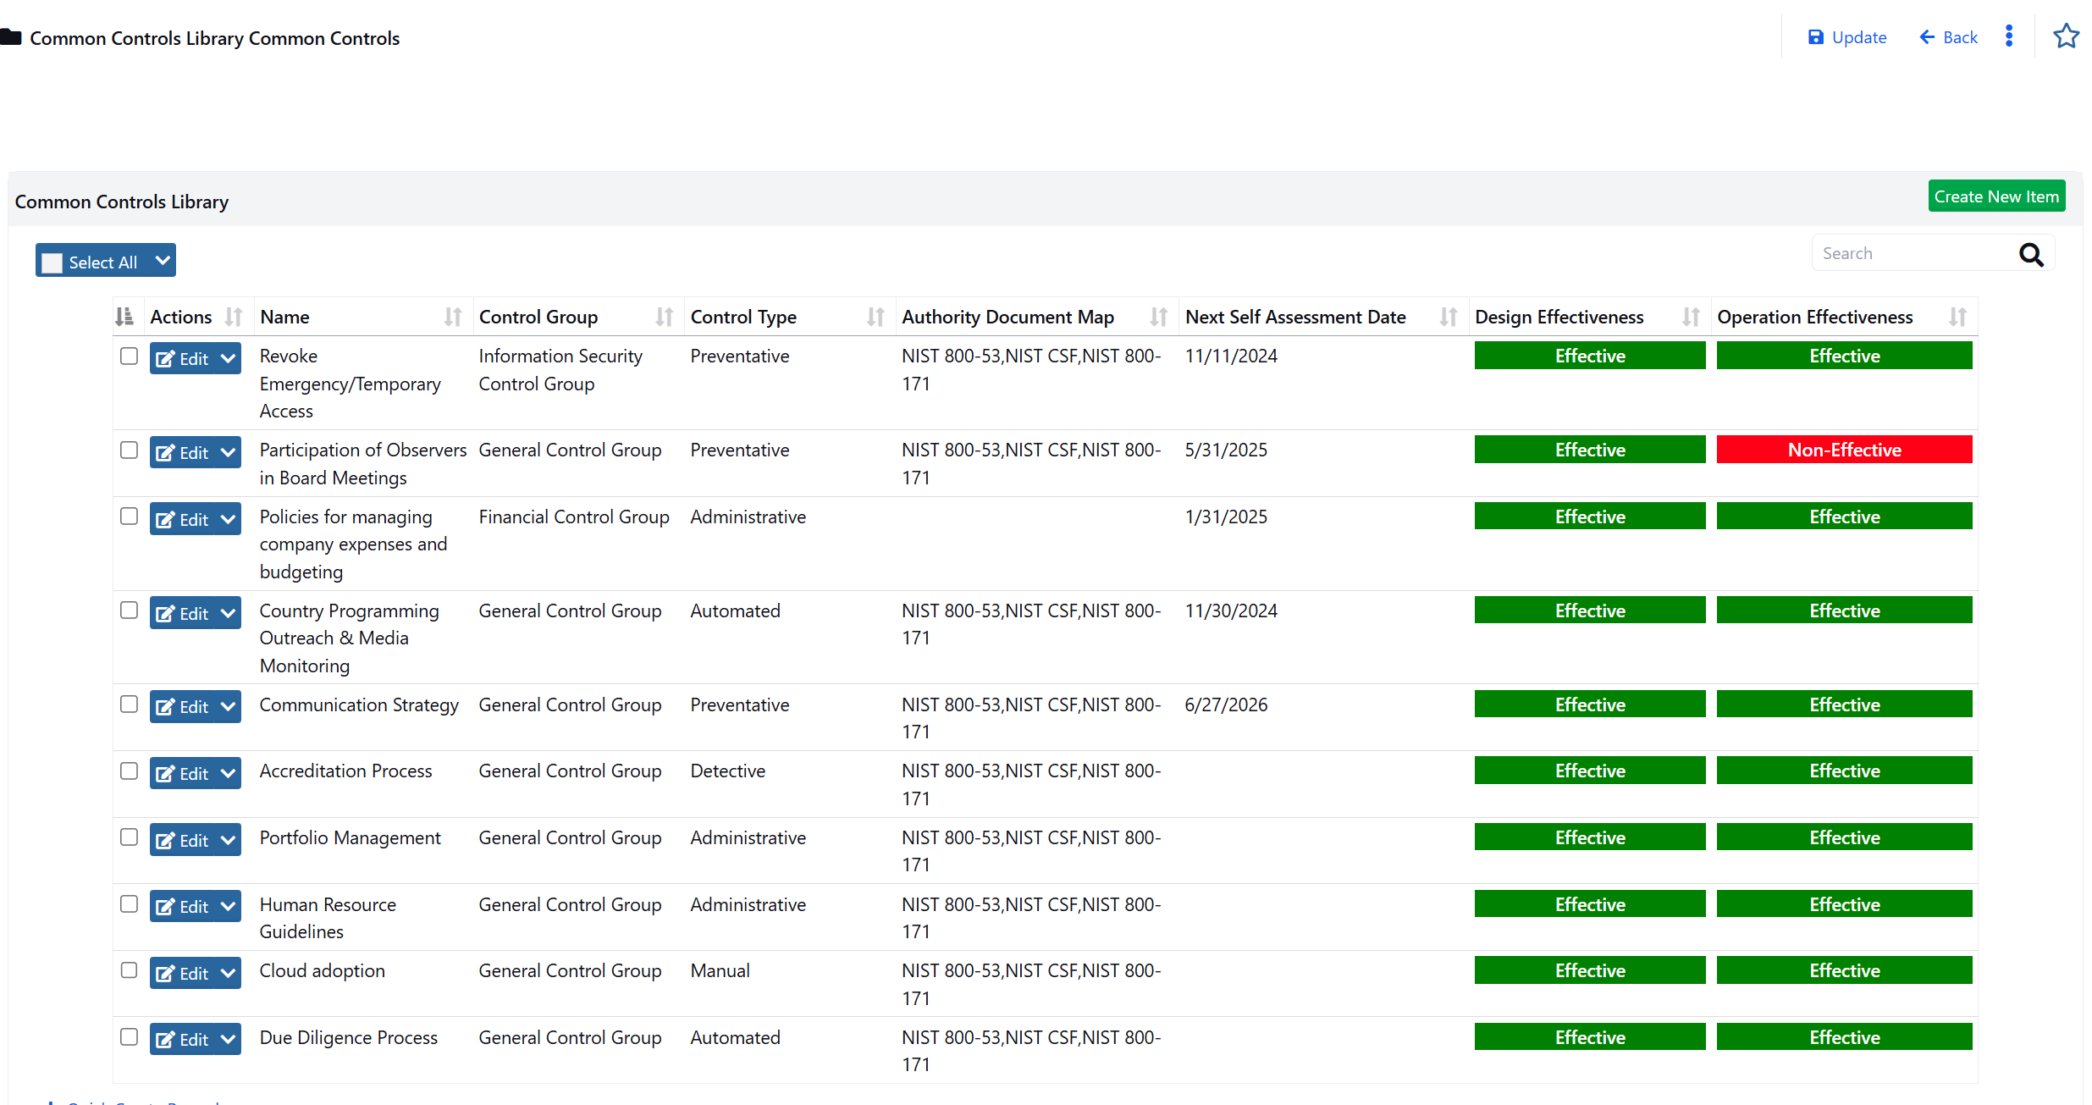Open Edit dropdown arrow for Accreditation Process

228,773
